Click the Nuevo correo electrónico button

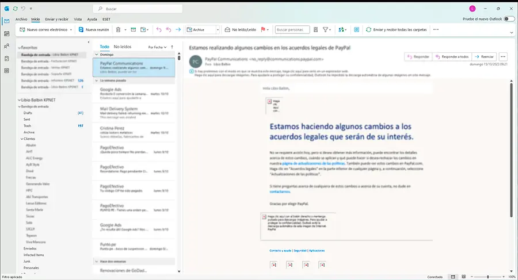tap(44, 30)
